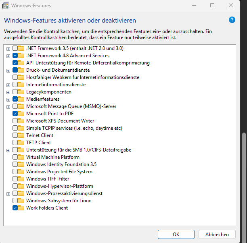Check Microsoft Message Queue (MSMQ)-Server checkbox

click(15, 106)
